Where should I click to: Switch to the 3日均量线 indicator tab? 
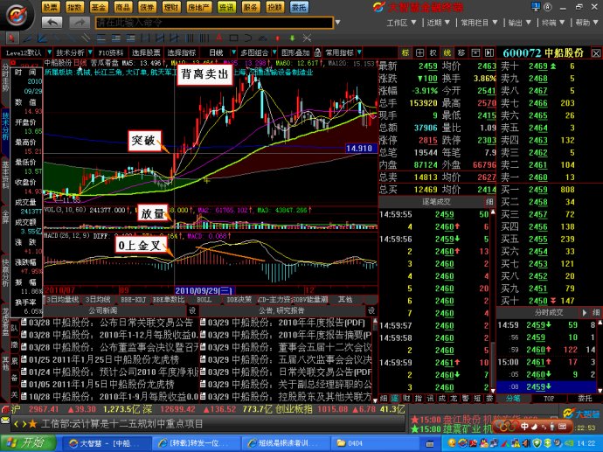tap(63, 299)
